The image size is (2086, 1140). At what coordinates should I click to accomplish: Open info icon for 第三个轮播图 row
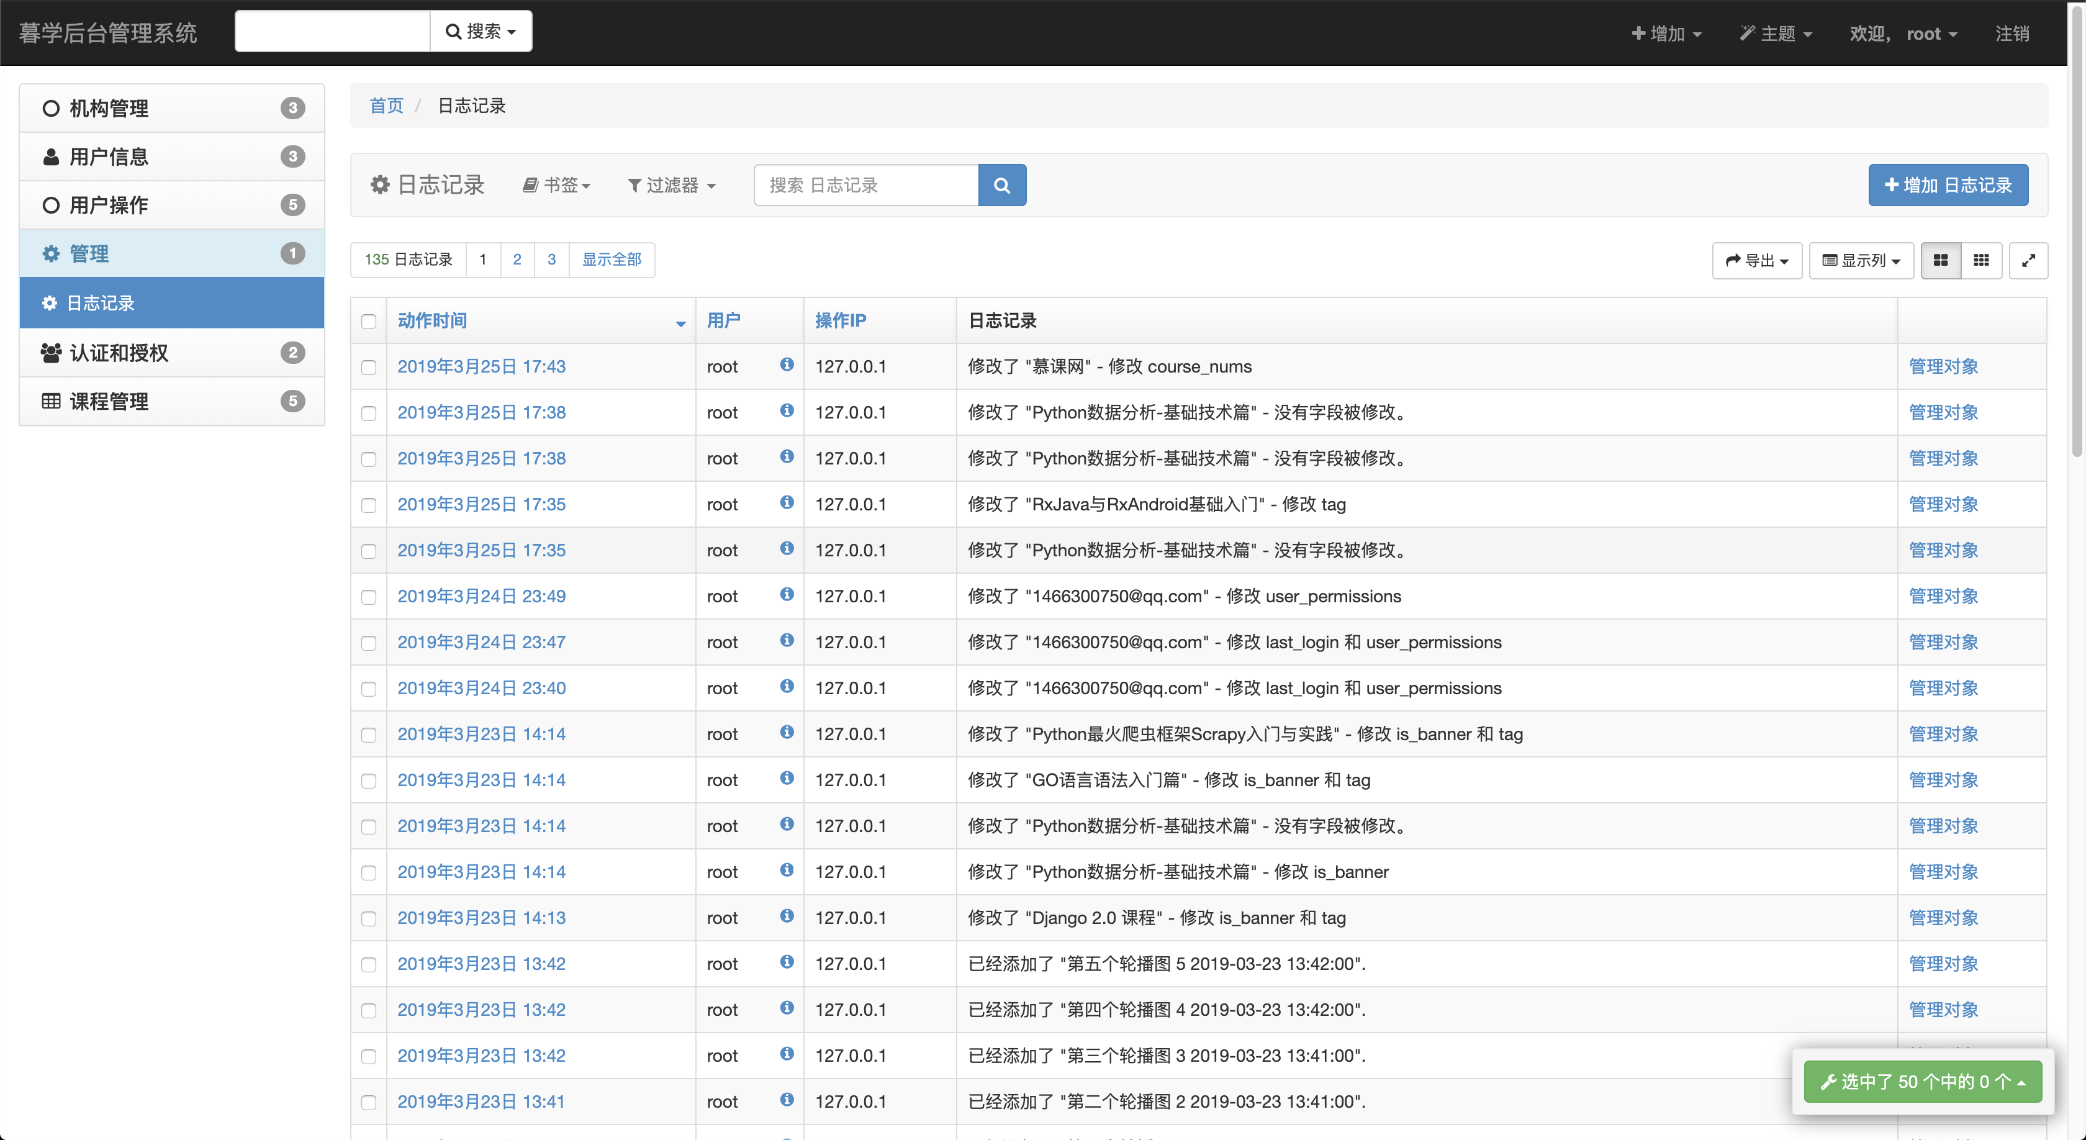[787, 1053]
